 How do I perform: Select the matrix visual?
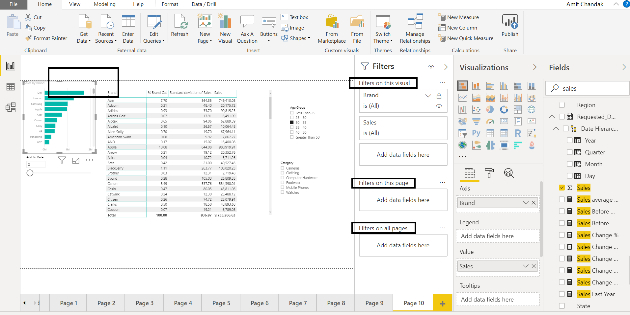[504, 133]
